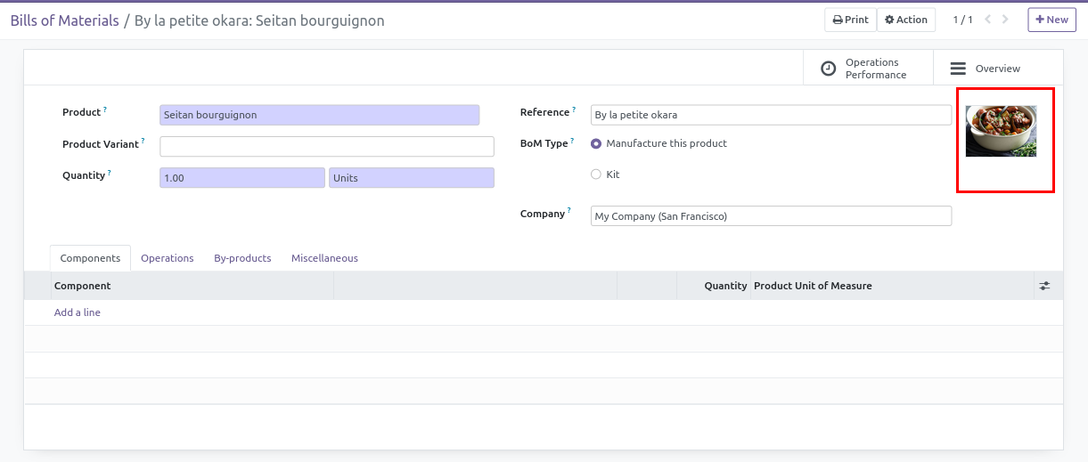Screen dimensions: 1088x462
Task: Switch to the Operations tab
Action: pyautogui.click(x=167, y=258)
